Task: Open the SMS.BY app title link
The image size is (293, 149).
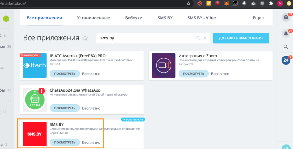Action: click(57, 124)
